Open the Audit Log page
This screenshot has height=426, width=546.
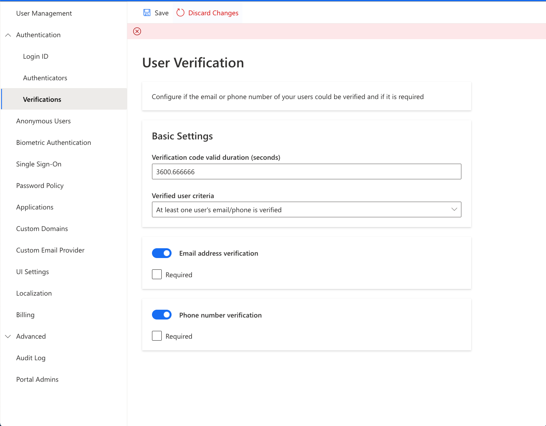click(31, 357)
